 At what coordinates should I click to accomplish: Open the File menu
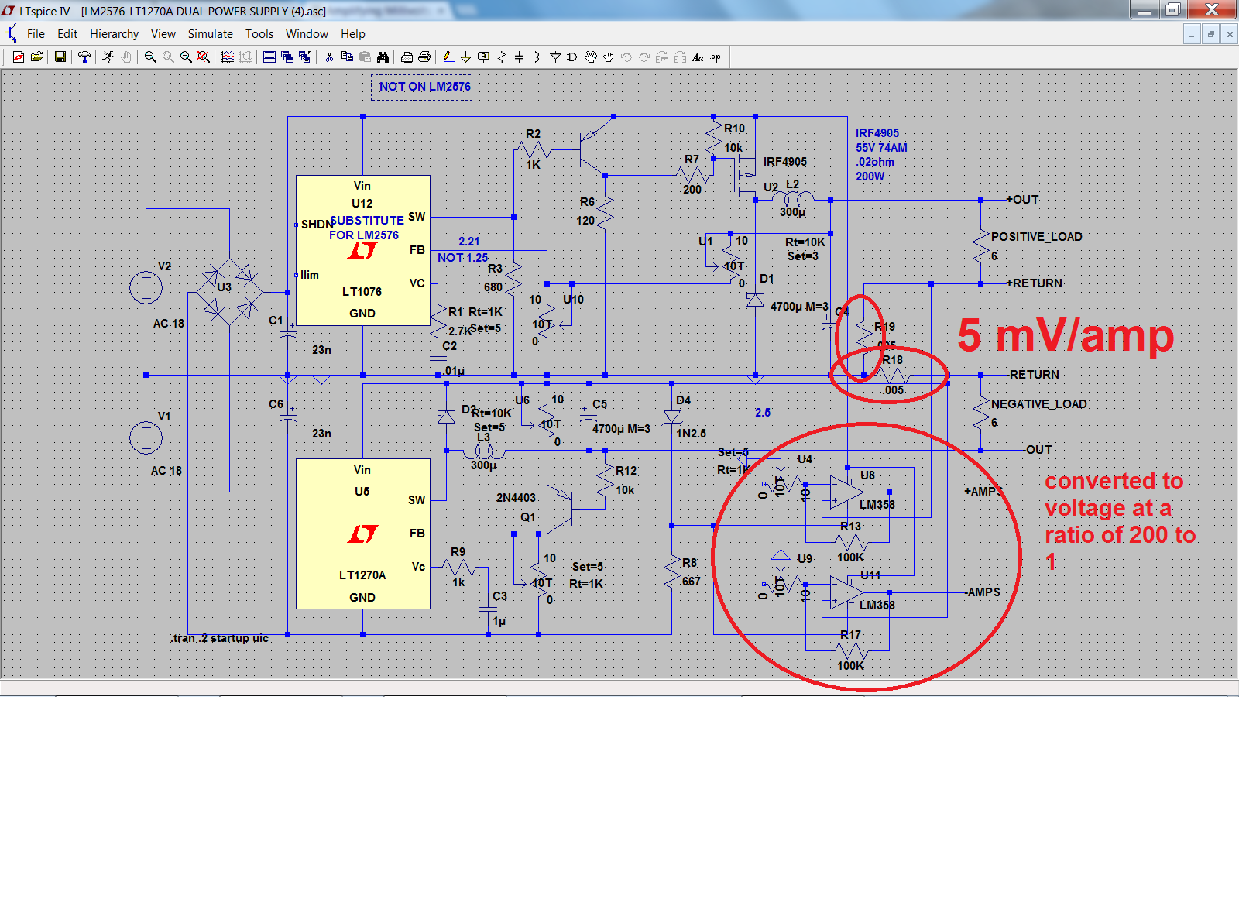point(36,34)
